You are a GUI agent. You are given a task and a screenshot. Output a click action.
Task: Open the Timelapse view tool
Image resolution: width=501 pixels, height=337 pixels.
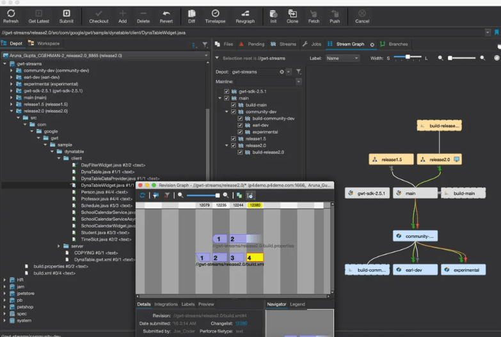tap(215, 13)
